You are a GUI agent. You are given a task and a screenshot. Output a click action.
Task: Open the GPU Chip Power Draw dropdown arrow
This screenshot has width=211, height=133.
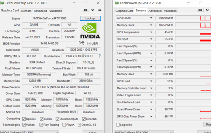click(x=151, y=116)
